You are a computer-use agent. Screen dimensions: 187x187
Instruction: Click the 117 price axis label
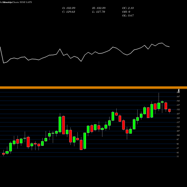tap(178, 122)
